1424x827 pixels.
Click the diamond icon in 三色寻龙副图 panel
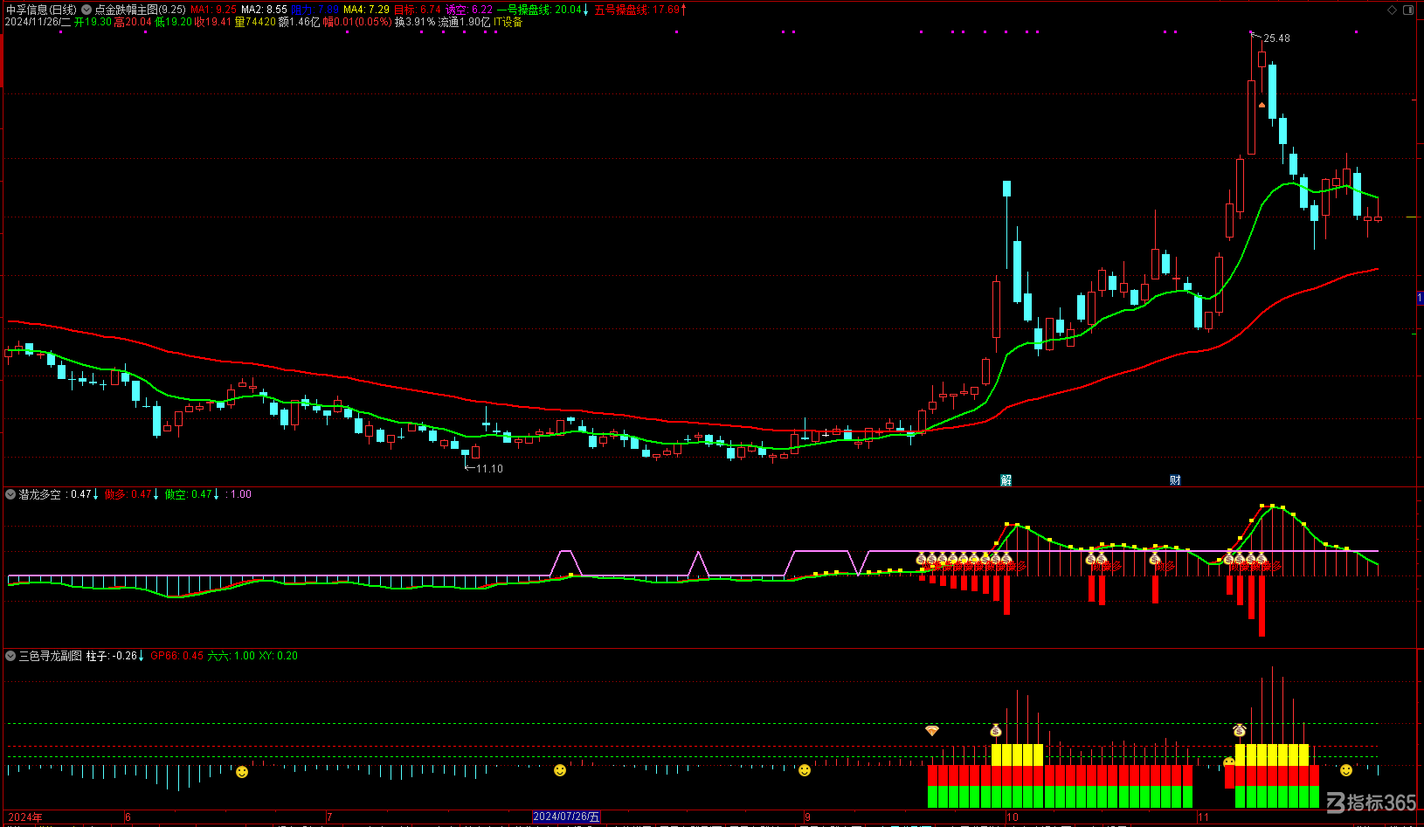pos(931,730)
